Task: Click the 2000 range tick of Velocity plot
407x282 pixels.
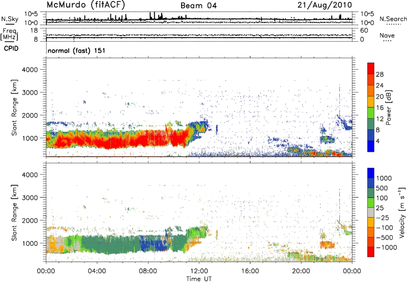Action: 30,220
